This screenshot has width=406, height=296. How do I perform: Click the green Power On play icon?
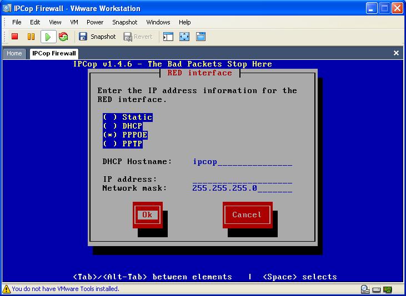click(x=48, y=37)
